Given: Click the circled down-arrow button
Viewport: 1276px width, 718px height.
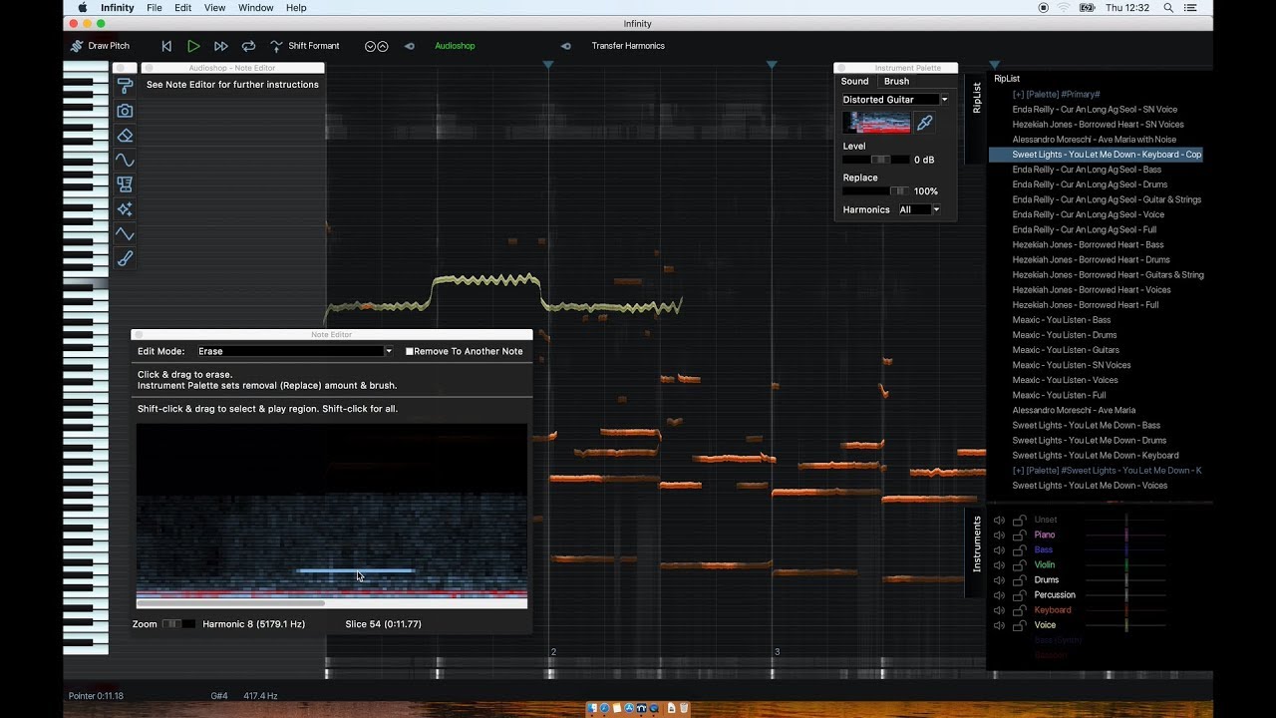Looking at the screenshot, I should [x=371, y=46].
